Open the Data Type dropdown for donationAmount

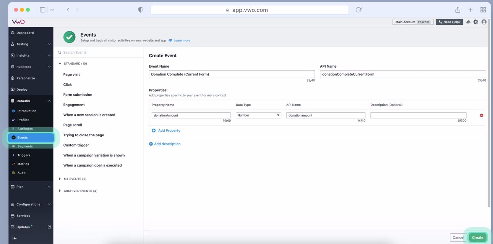click(258, 115)
